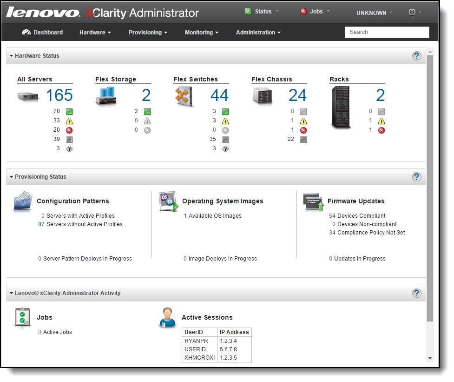Click the offline gray square under Flex Chassis
The width and height of the screenshot is (454, 382).
[x=303, y=140]
